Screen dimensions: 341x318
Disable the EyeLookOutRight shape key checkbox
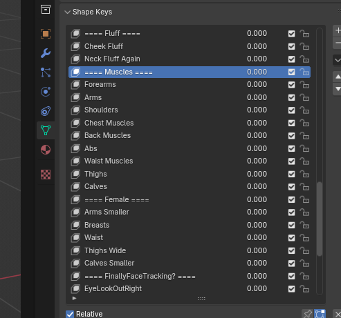(x=291, y=289)
